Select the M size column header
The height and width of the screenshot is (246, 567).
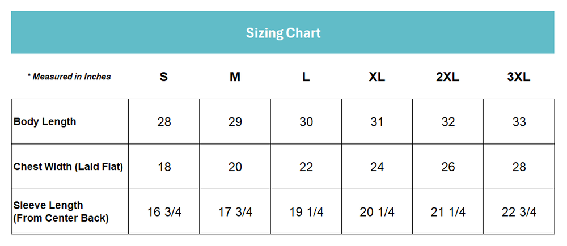pos(235,77)
